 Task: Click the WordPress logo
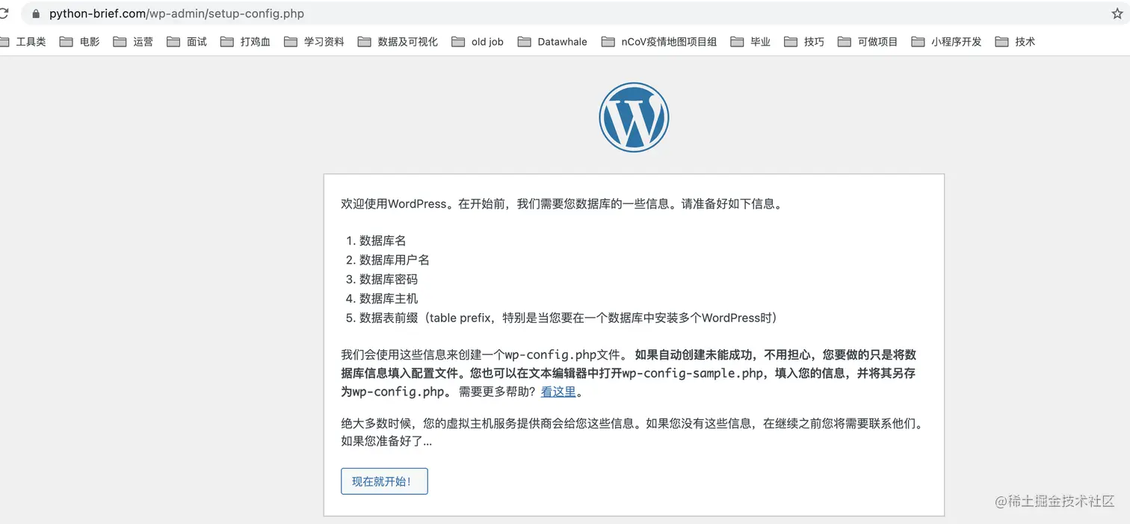tap(634, 117)
